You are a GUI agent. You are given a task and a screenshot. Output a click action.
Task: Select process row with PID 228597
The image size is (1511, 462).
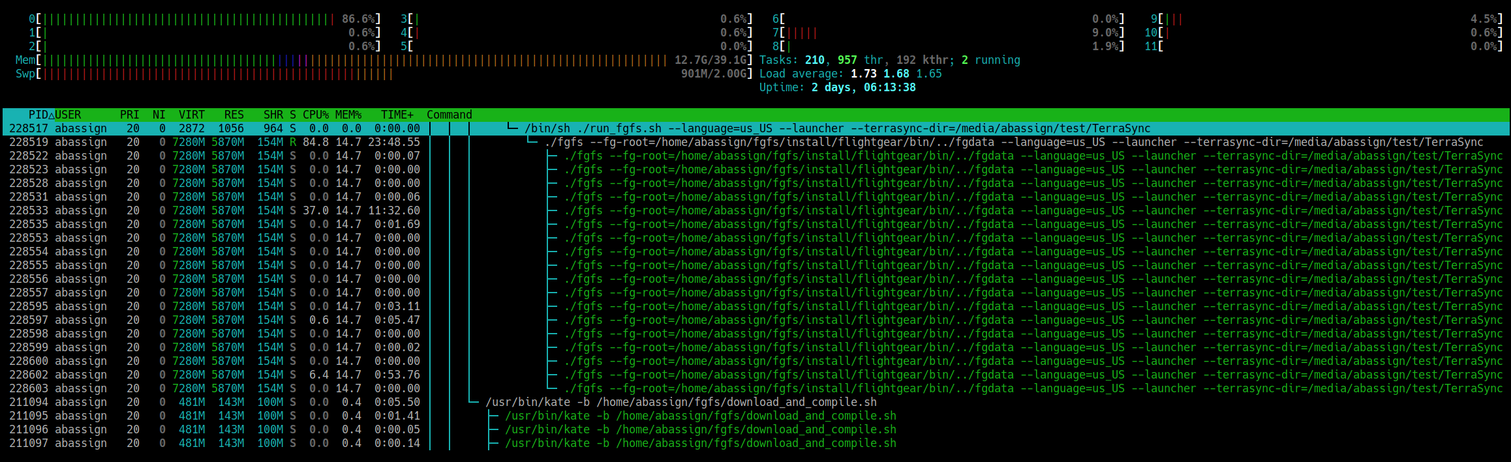[756, 320]
